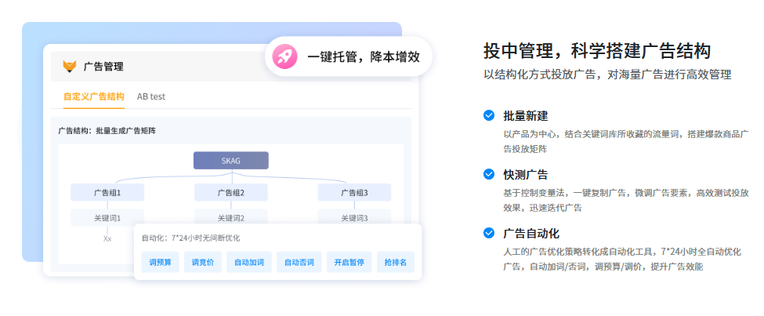Screen dimensions: 764x316
Task: Click the fox logo beside 广告管理
Action: pyautogui.click(x=70, y=67)
